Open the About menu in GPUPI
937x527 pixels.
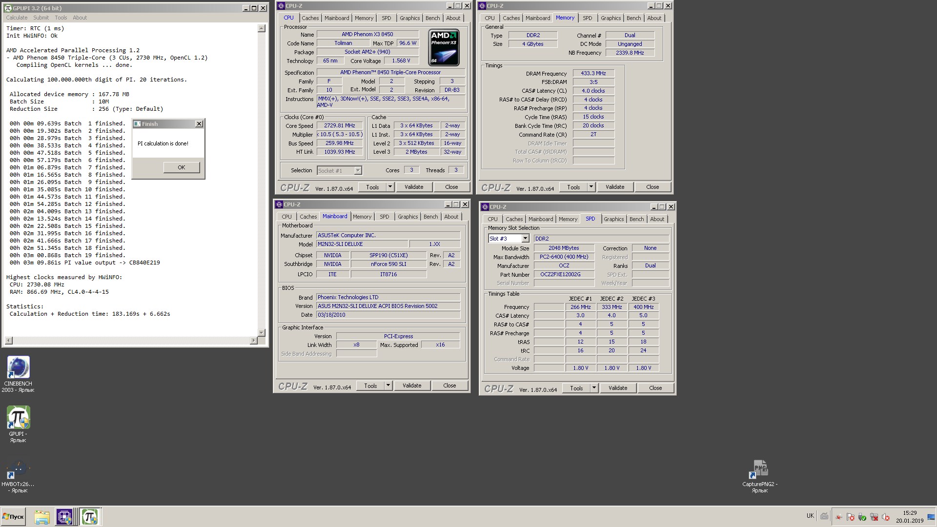point(80,18)
